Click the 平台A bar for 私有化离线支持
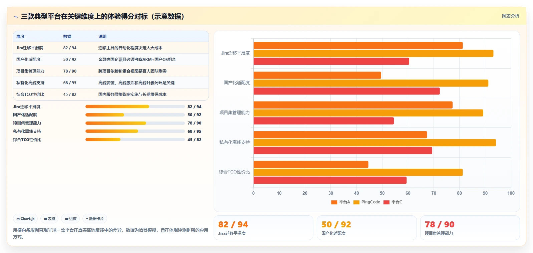Viewport: 533px width, 253px height. (340, 135)
